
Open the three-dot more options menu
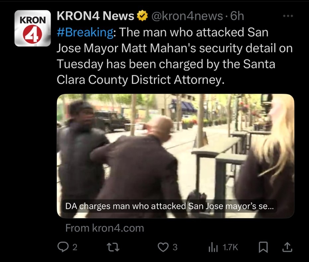[288, 16]
